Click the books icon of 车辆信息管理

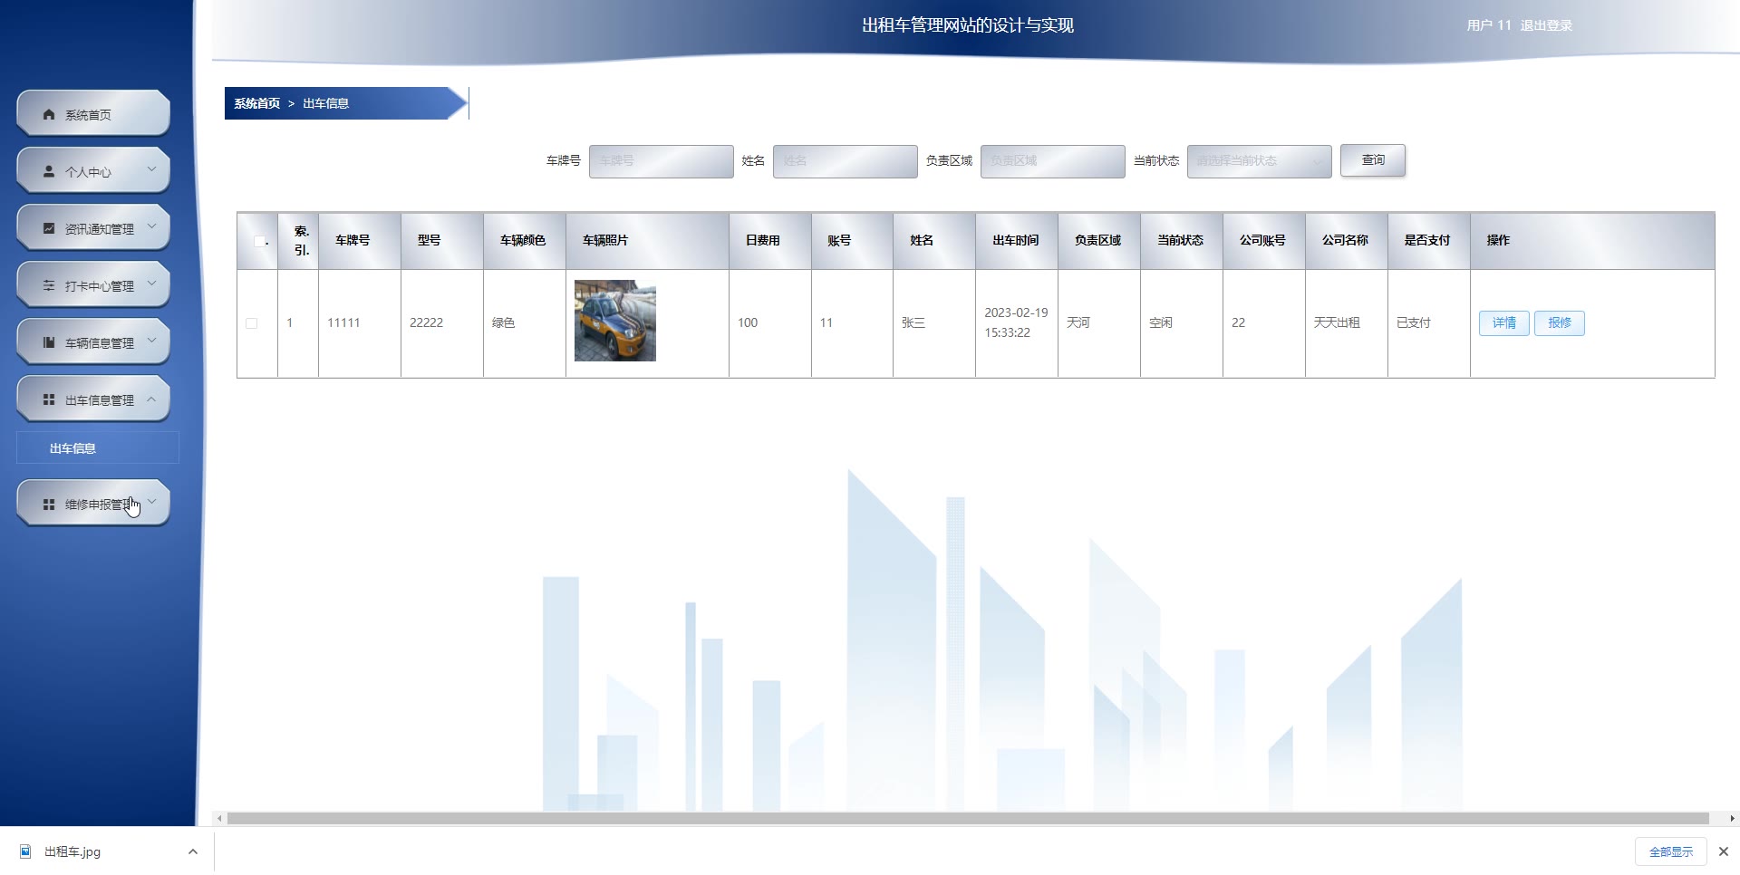[x=49, y=342]
